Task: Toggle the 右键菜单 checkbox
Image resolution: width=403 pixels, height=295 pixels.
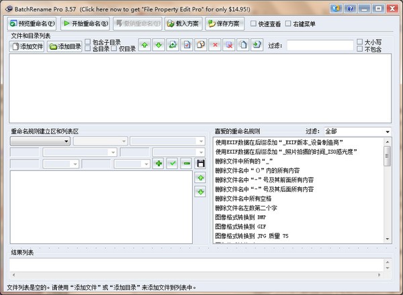Action: click(x=289, y=24)
